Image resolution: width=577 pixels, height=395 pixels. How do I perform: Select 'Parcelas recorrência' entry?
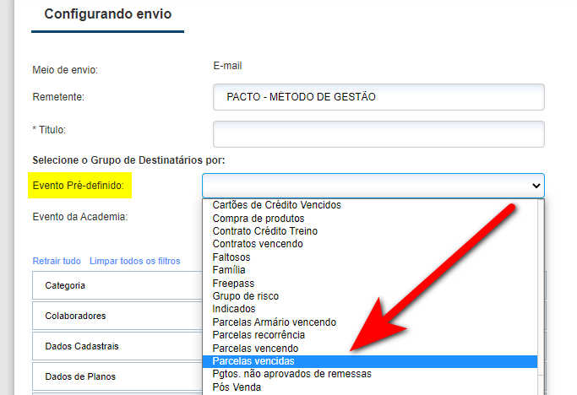coord(260,335)
